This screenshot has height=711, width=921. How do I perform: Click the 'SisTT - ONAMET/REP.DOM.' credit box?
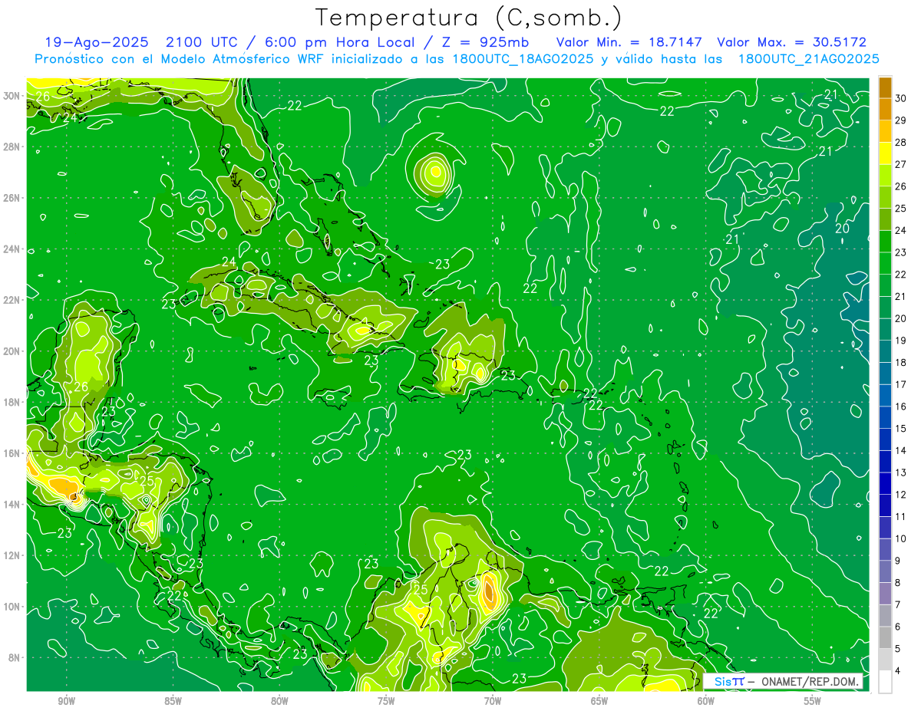point(784,682)
